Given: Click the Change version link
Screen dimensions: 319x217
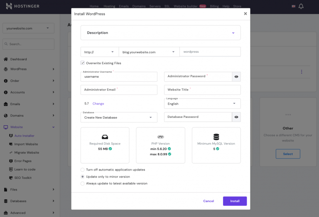Looking at the screenshot, I should pos(98,104).
